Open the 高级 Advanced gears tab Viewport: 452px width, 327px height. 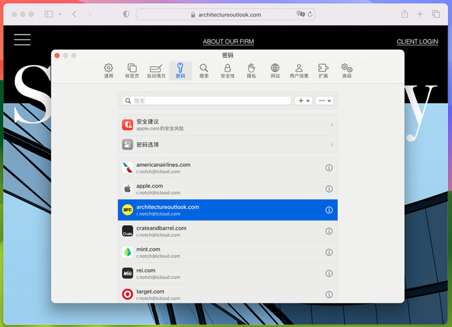click(x=347, y=71)
